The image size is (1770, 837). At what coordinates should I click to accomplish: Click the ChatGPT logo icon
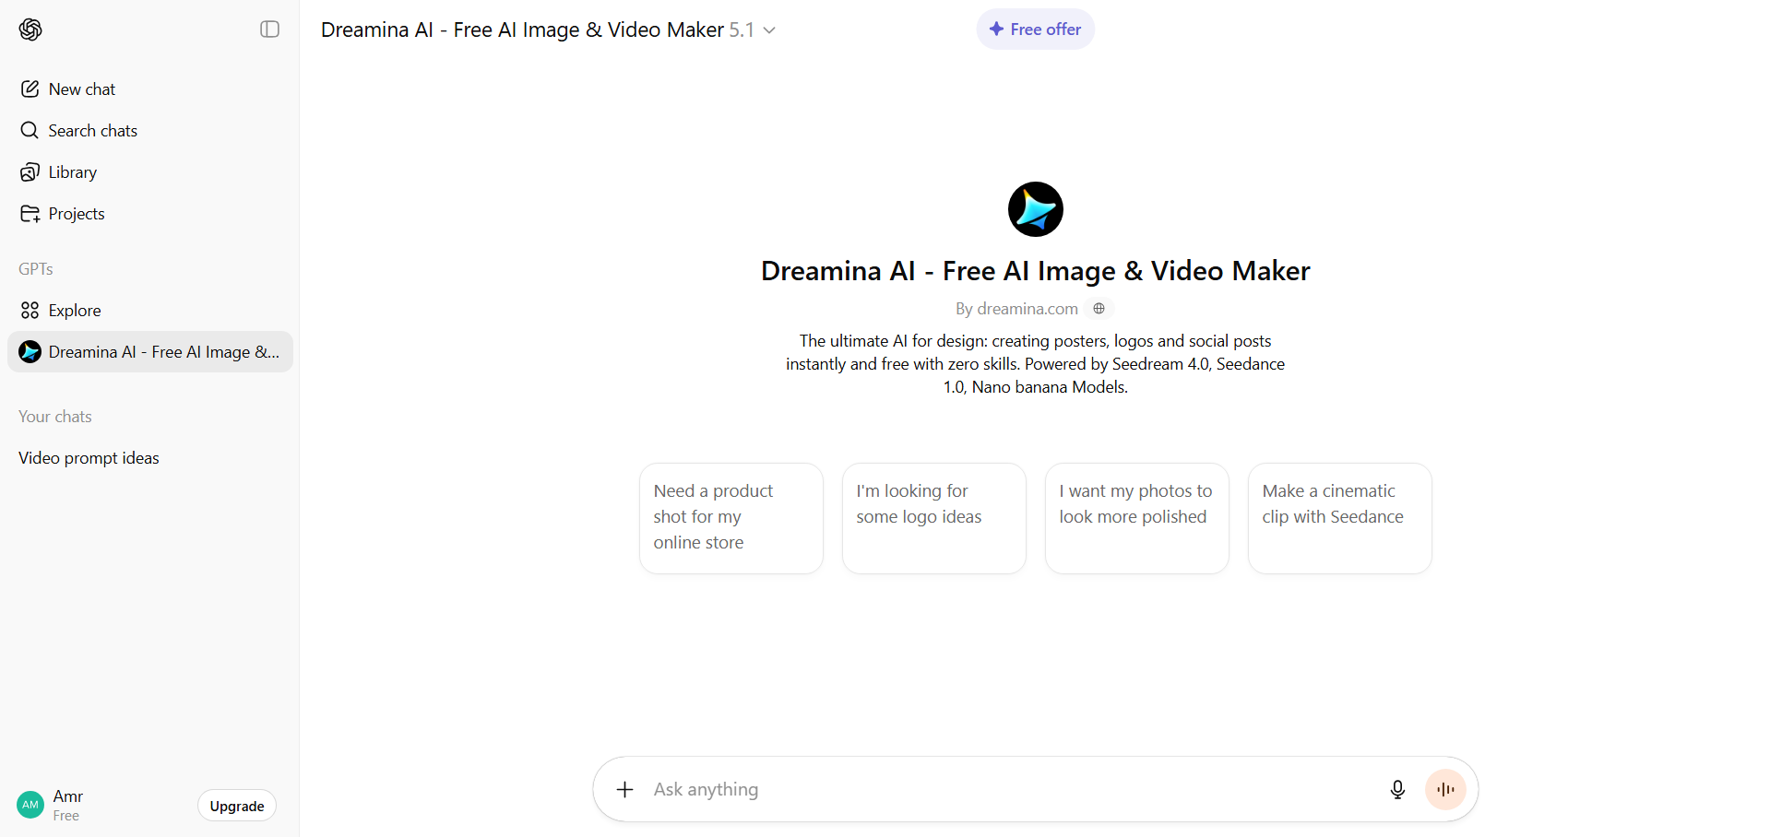pyautogui.click(x=30, y=29)
